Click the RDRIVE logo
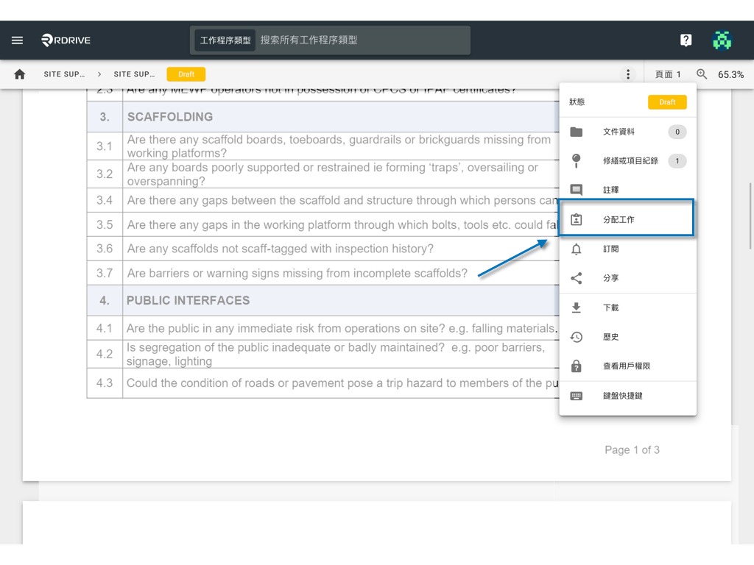This screenshot has height=565, width=754. pyautogui.click(x=66, y=40)
